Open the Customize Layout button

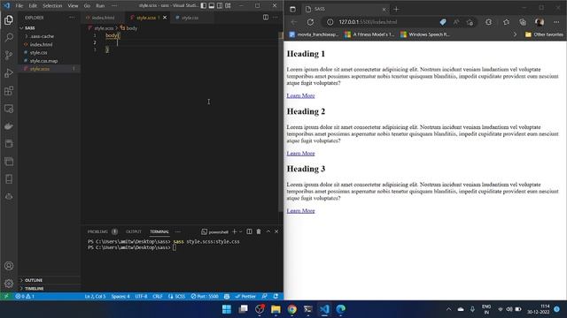pos(229,6)
